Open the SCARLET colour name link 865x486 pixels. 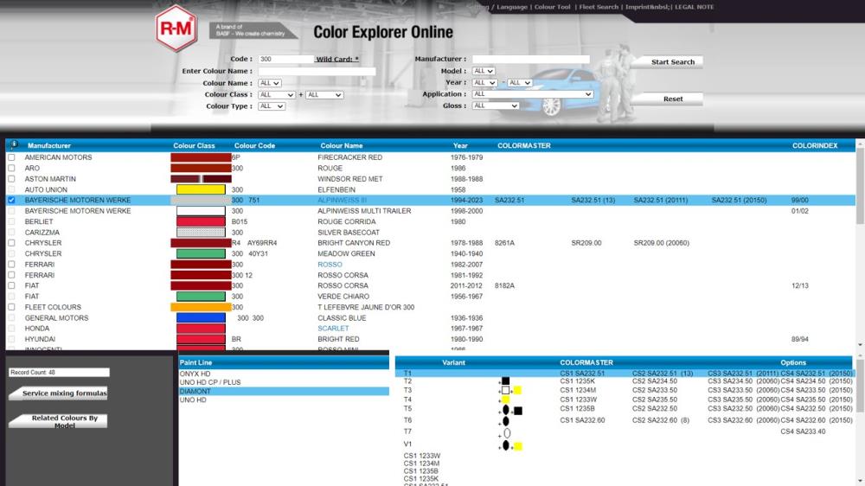coord(333,329)
